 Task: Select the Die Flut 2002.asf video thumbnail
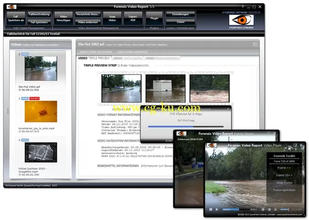(x=41, y=68)
